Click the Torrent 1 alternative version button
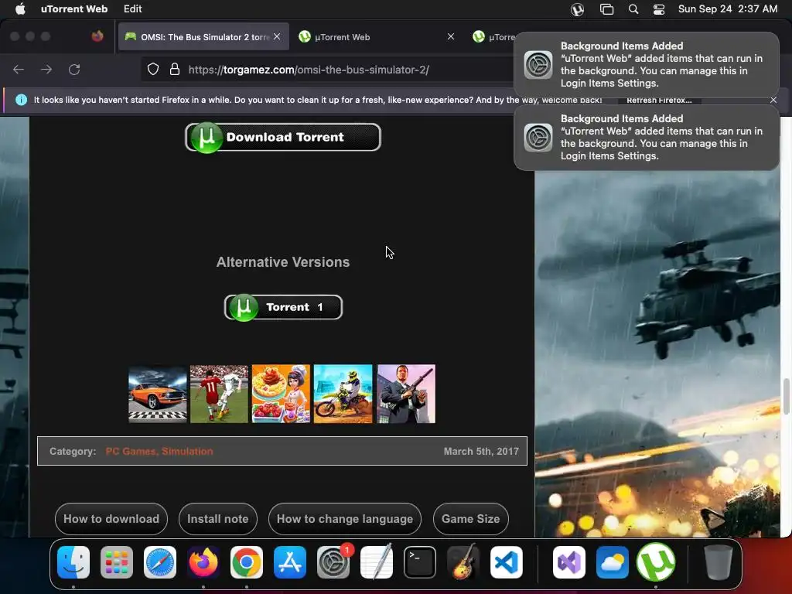792x594 pixels. point(283,307)
